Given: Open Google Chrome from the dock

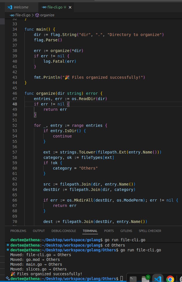Looking at the screenshot, I should click(170, 279).
